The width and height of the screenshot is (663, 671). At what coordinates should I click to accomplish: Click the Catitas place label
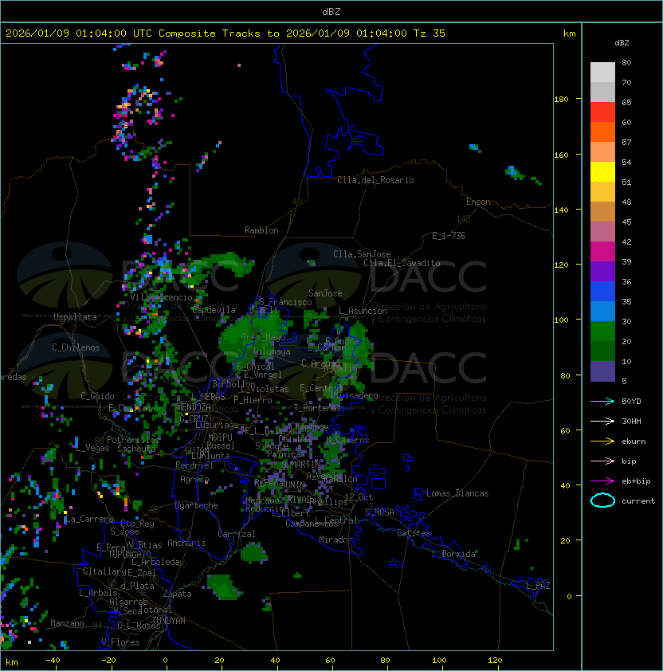[x=414, y=533]
